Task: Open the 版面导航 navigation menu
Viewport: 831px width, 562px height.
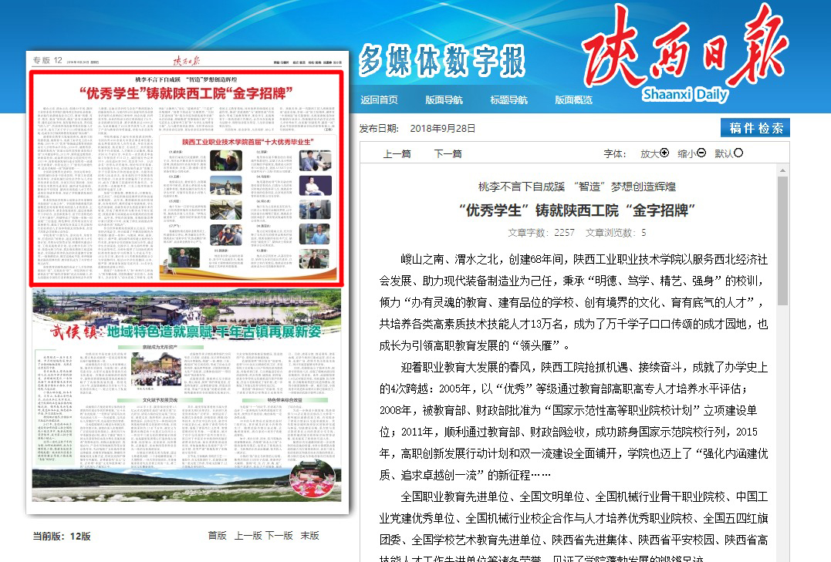Action: (444, 100)
